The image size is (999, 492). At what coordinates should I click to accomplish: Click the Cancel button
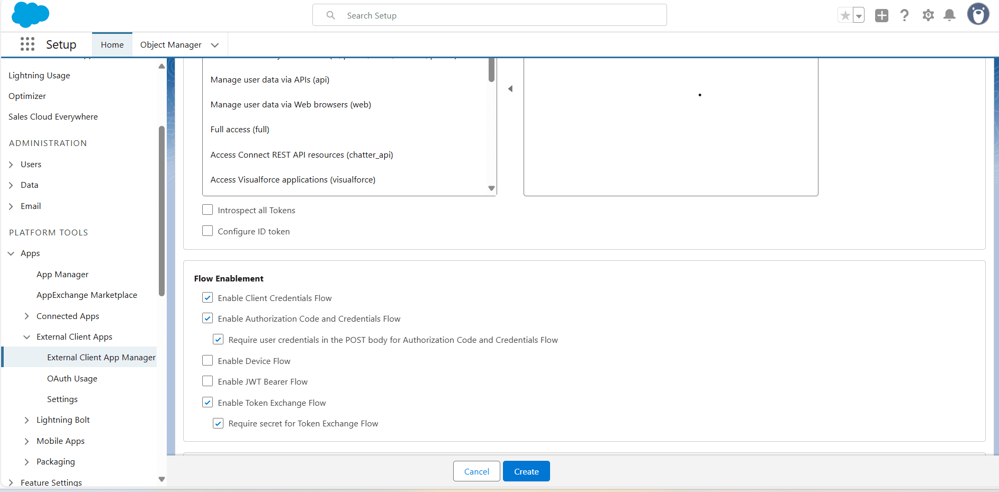point(476,471)
